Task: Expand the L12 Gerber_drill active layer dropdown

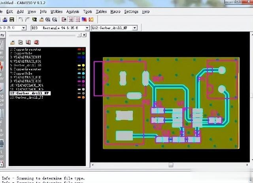Action: (x=135, y=28)
